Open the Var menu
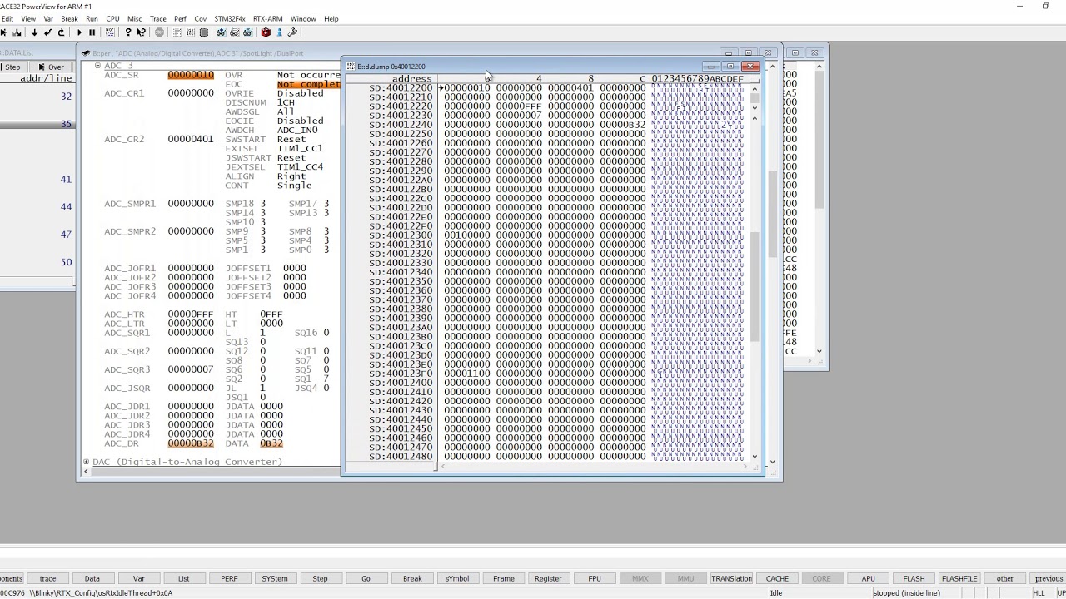The height and width of the screenshot is (599, 1066). point(48,18)
